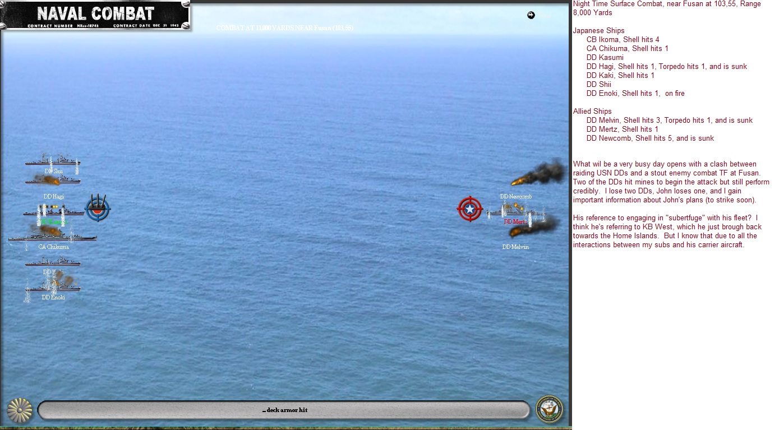
Task: Click the 'DD Newcomb' ship label
Action: [516, 196]
